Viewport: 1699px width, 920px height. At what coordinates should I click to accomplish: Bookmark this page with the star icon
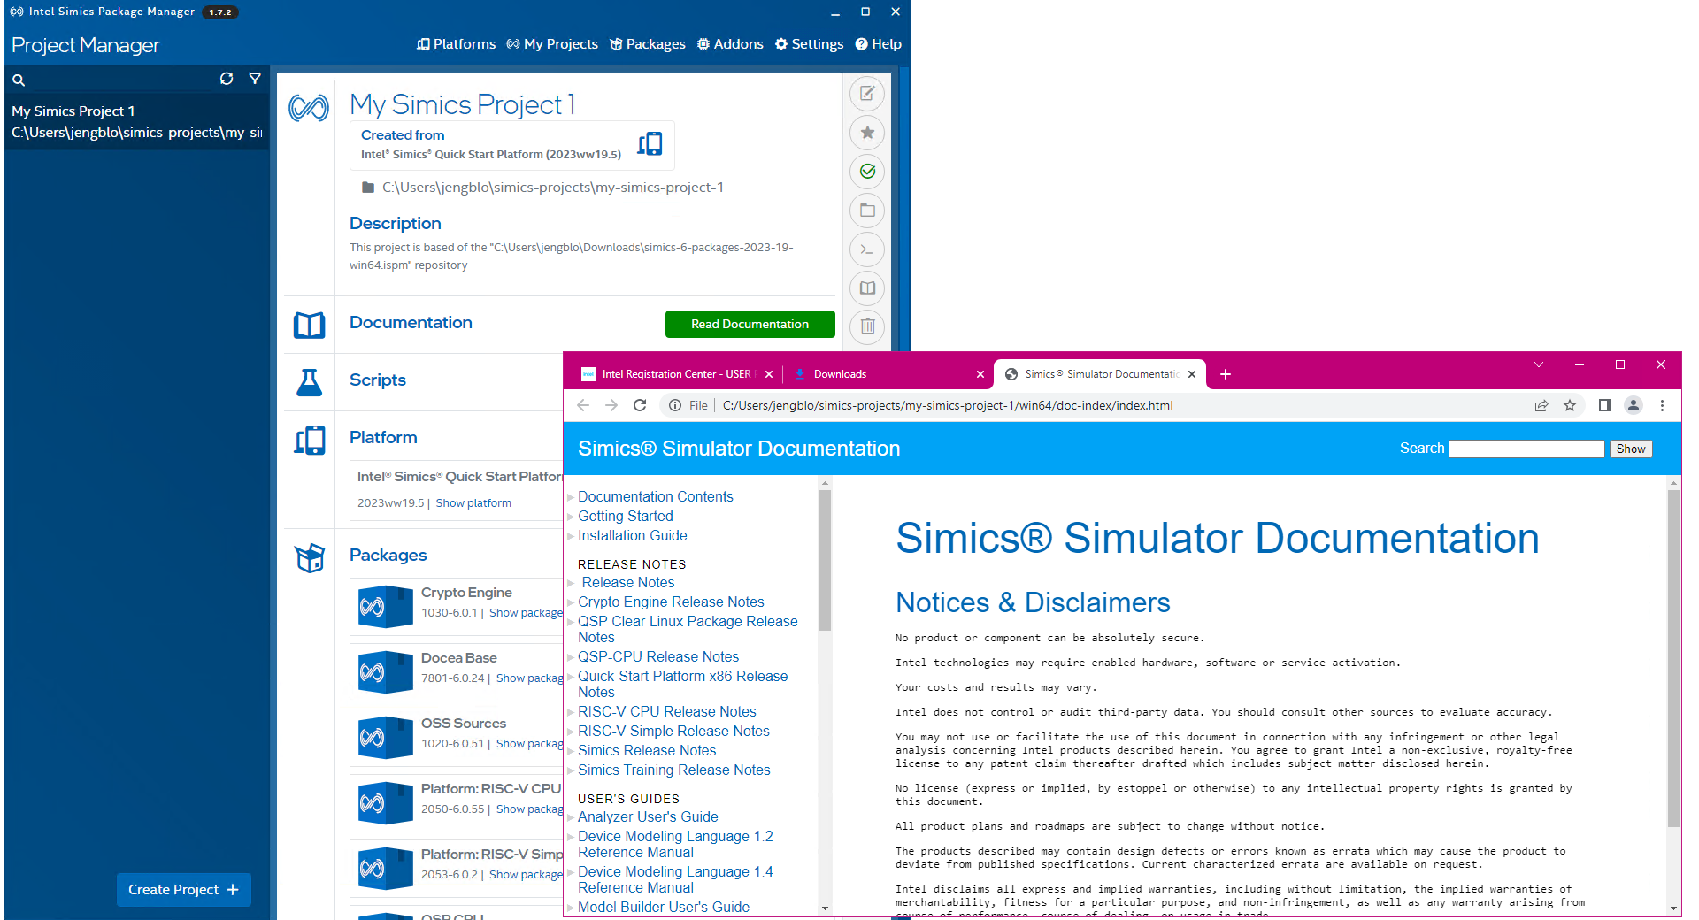click(x=1570, y=405)
